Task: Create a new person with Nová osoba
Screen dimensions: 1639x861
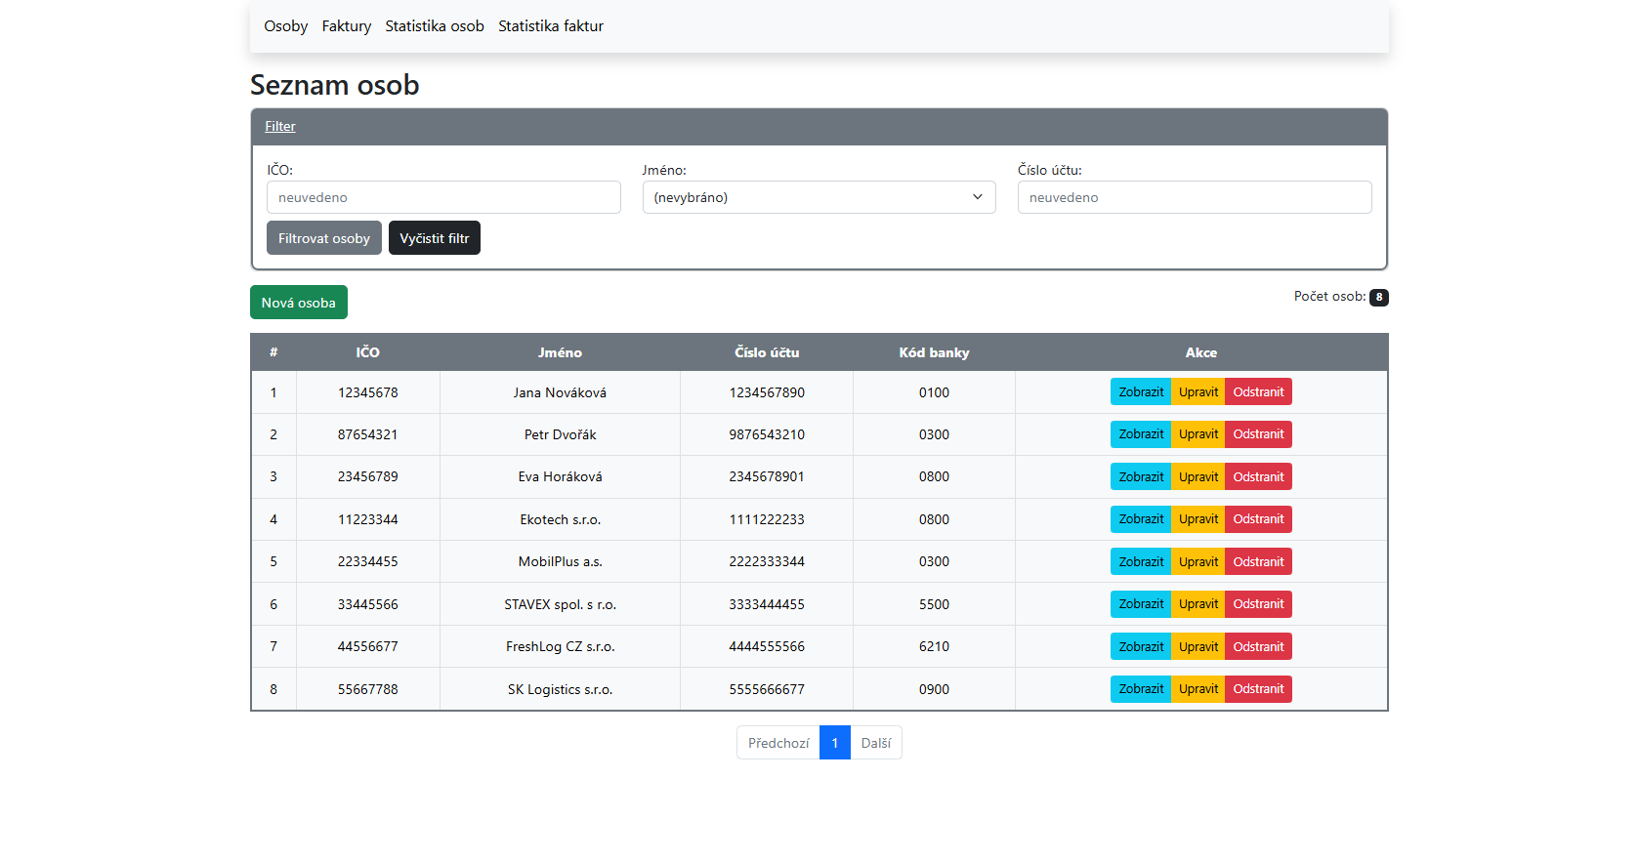Action: [298, 303]
